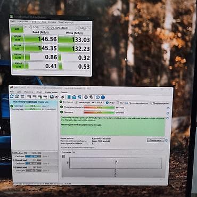Switch to the Состояние tab
This screenshot has width=197, height=197.
click(x=66, y=102)
